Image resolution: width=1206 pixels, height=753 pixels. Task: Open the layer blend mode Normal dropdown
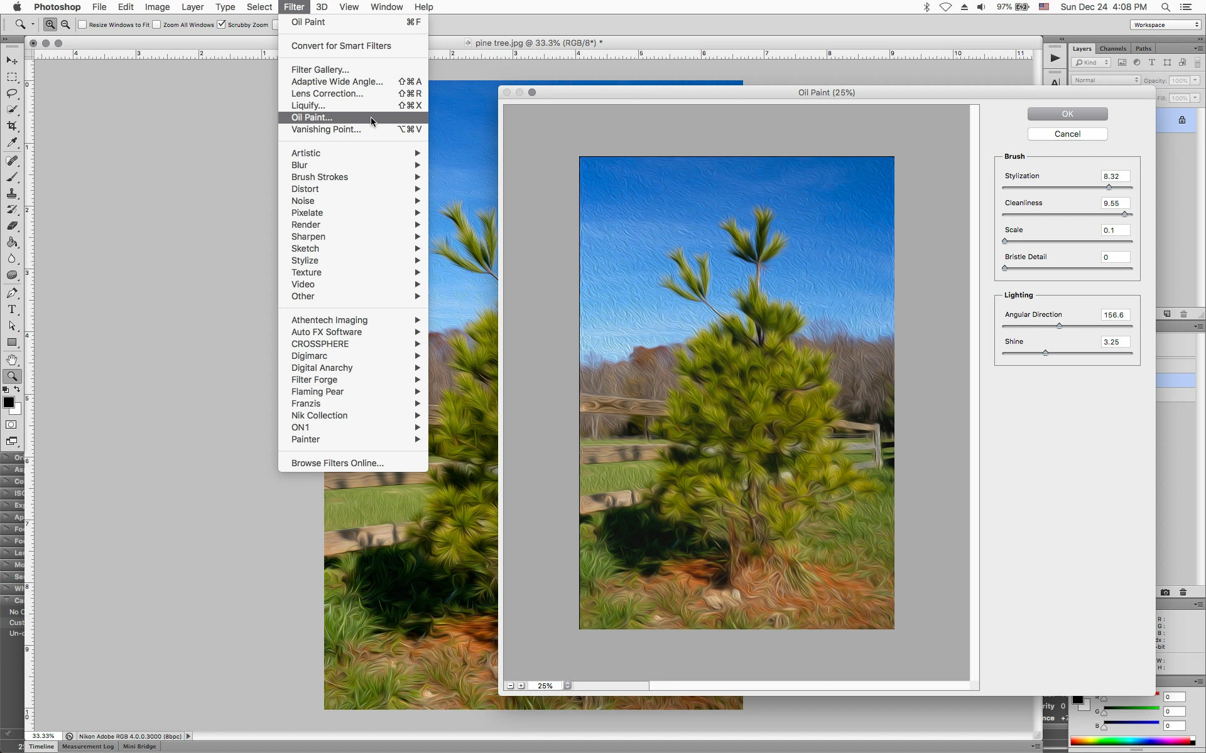tap(1105, 80)
